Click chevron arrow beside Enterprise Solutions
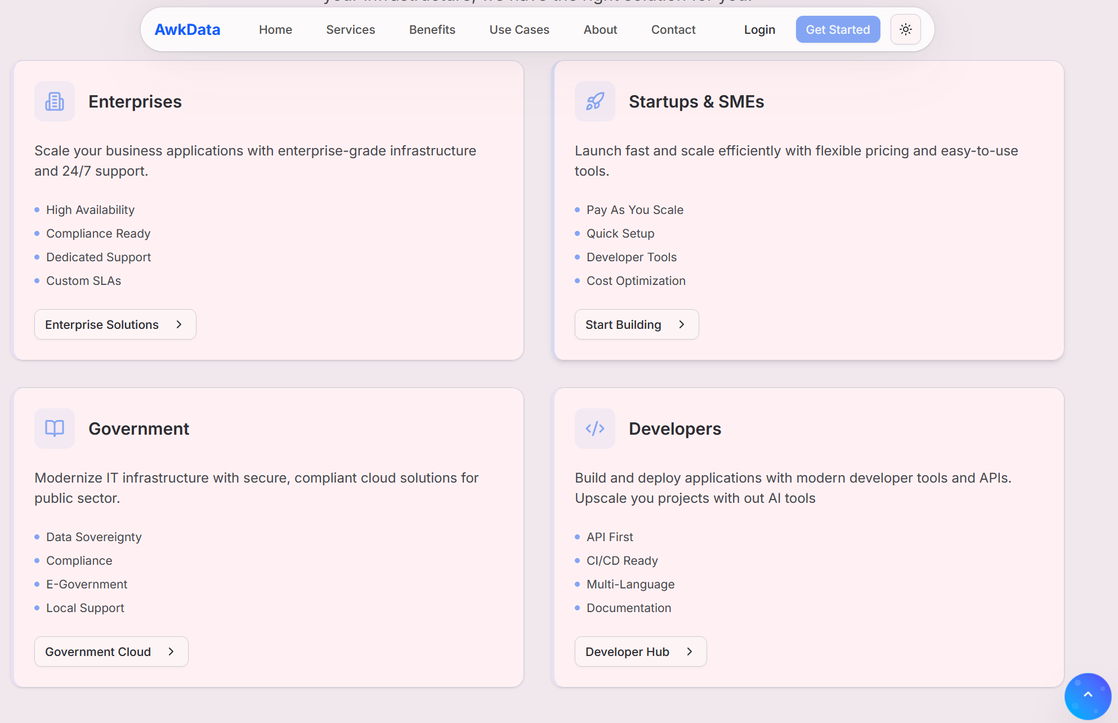The image size is (1118, 723). pyautogui.click(x=179, y=324)
